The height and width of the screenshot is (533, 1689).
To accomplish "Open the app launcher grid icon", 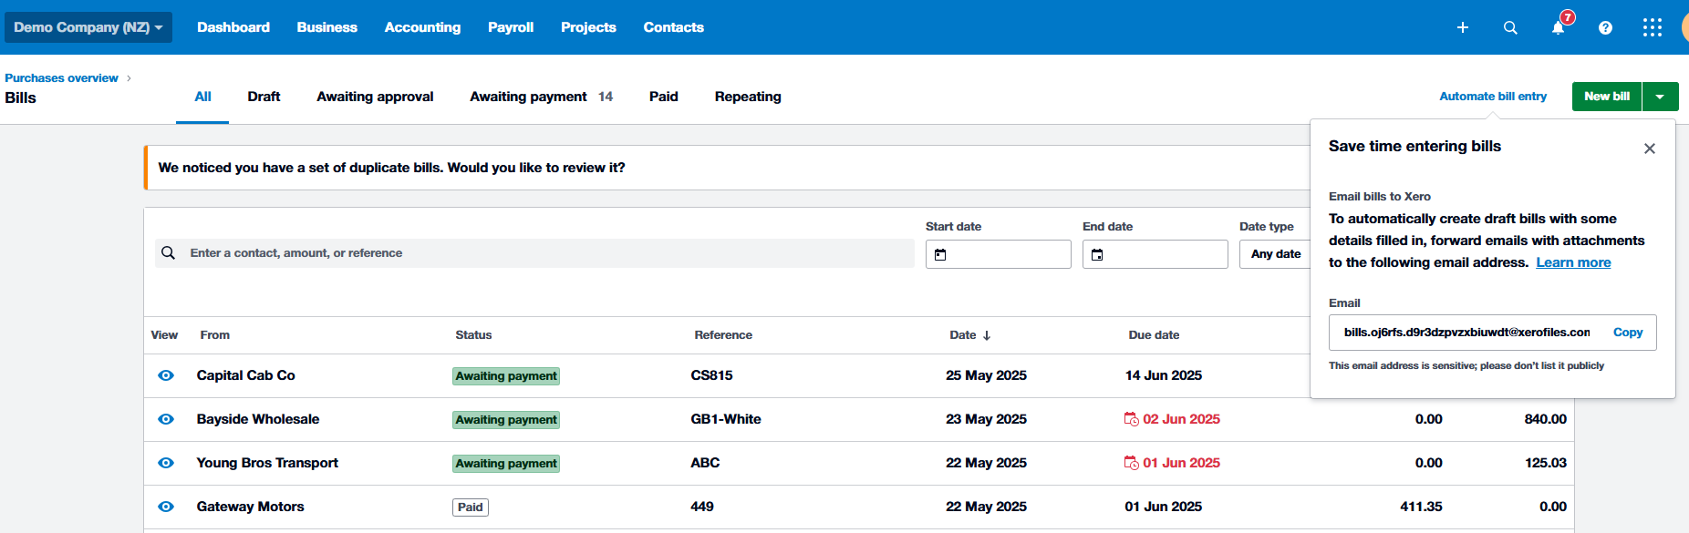I will (1652, 27).
